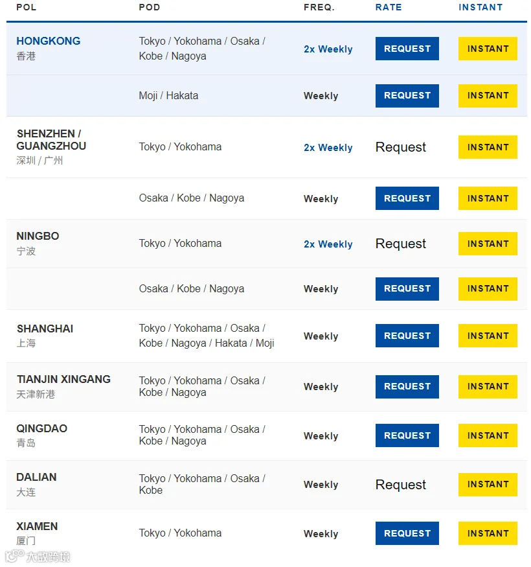Click REQUEST for Shenzhen Osaka / Kobe / Nagoya

click(407, 198)
